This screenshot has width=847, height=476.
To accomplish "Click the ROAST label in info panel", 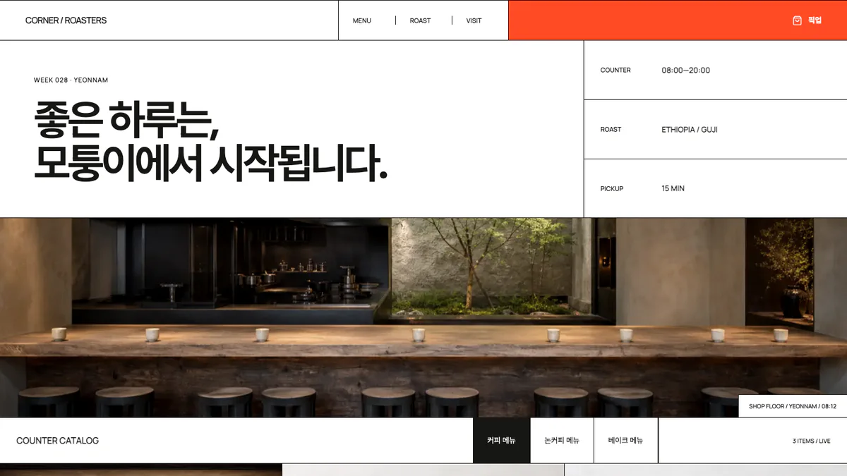I will pos(611,130).
